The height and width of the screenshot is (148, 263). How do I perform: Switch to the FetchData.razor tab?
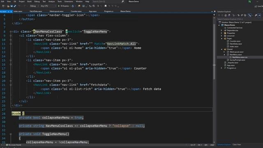36,12
